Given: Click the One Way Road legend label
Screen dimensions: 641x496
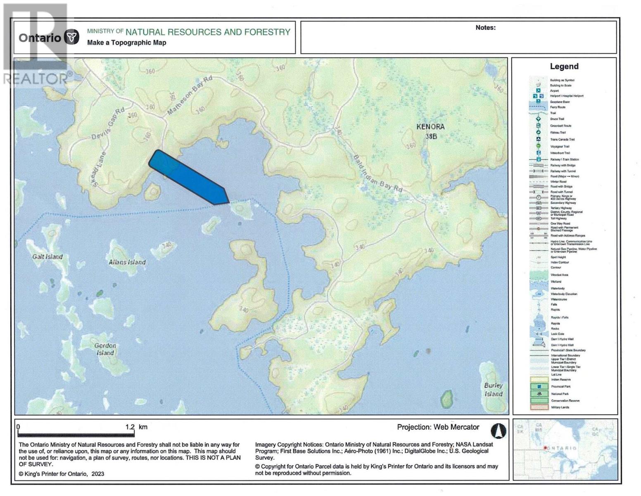Looking at the screenshot, I should 560,224.
